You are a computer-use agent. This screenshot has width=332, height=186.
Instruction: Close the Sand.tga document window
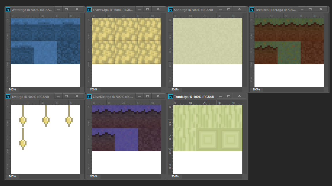(x=239, y=9)
